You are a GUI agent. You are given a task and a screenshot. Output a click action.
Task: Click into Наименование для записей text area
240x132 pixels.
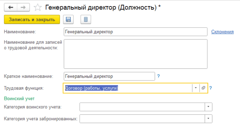pyautogui.click(x=136, y=54)
